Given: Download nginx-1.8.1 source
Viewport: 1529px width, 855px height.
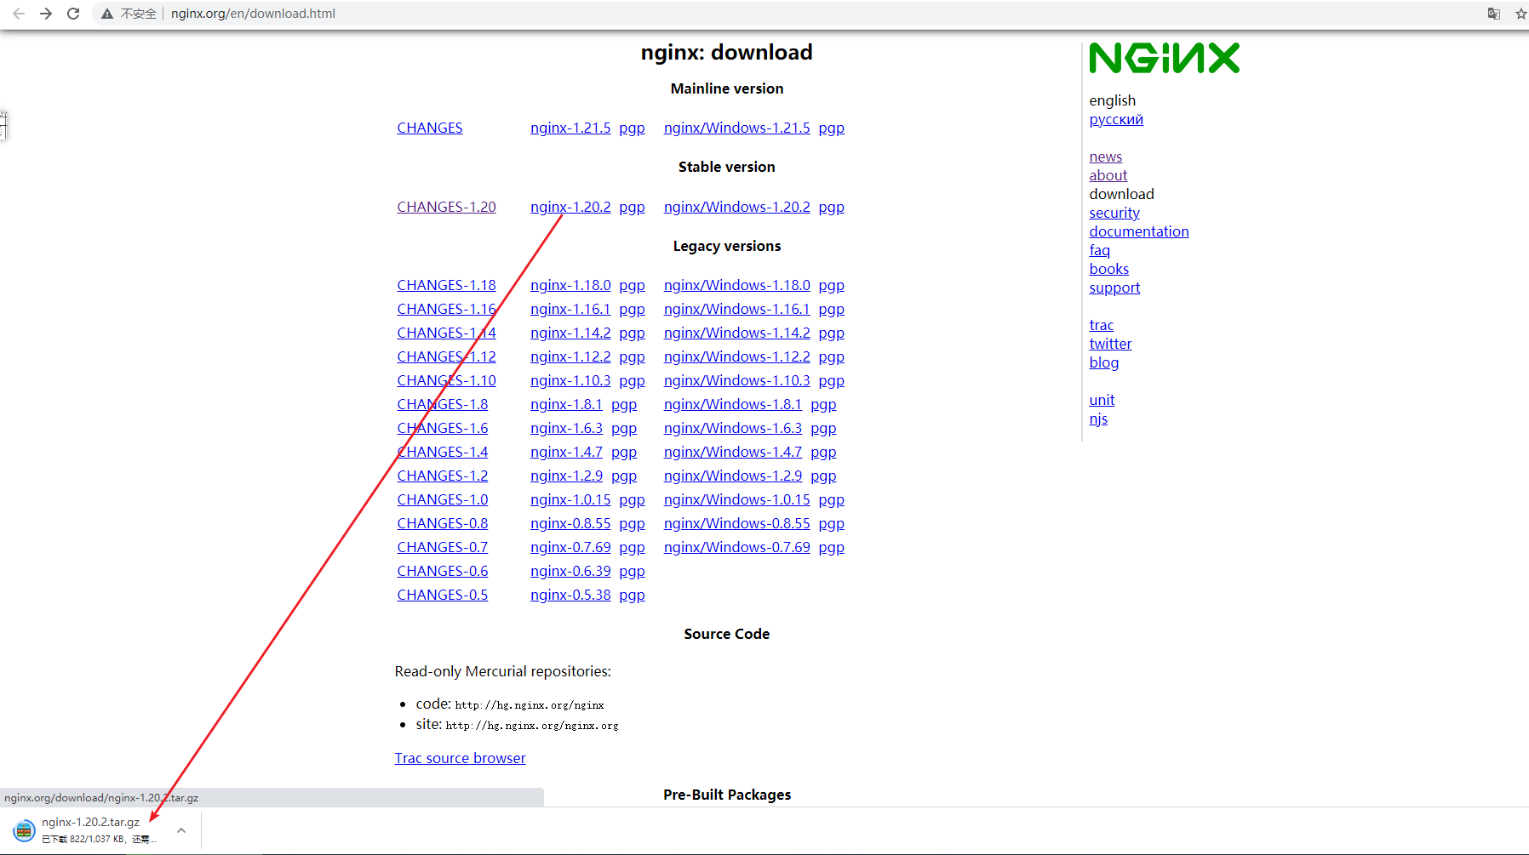Looking at the screenshot, I should click(566, 404).
